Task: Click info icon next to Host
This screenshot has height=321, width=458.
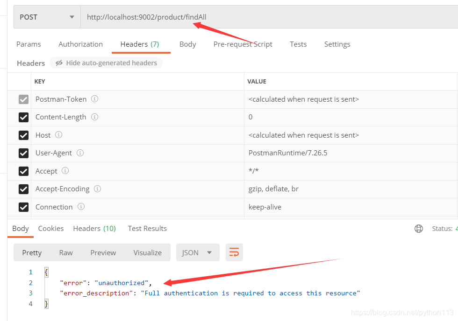Action: 58,135
